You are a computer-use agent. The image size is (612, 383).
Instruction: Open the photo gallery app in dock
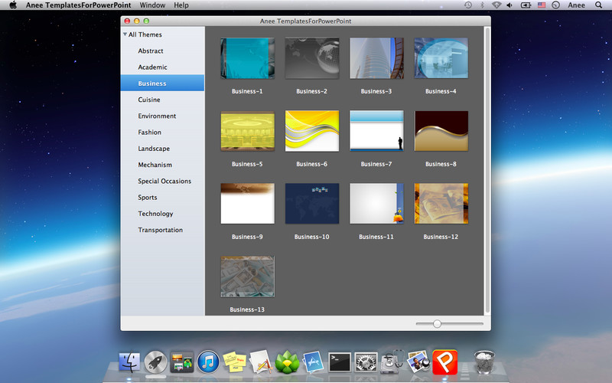(x=182, y=362)
